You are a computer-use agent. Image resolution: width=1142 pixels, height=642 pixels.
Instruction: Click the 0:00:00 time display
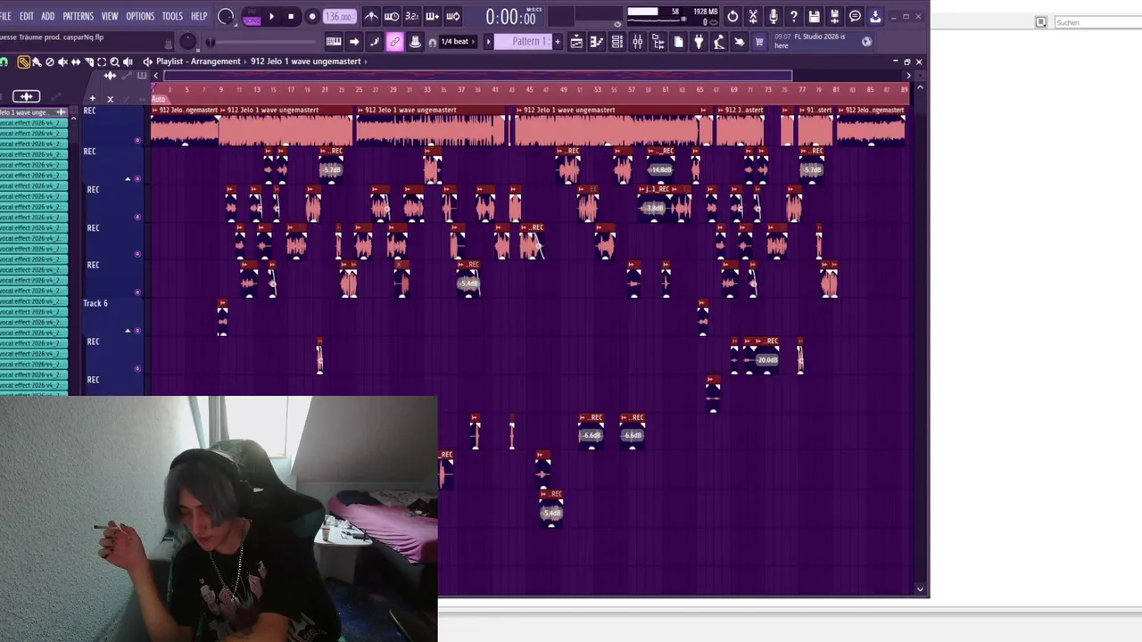coord(511,17)
